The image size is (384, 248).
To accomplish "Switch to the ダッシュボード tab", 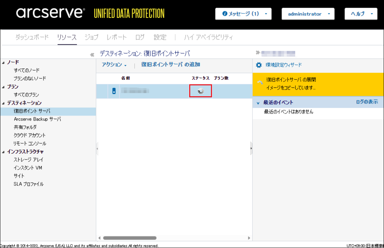I will click(32, 37).
